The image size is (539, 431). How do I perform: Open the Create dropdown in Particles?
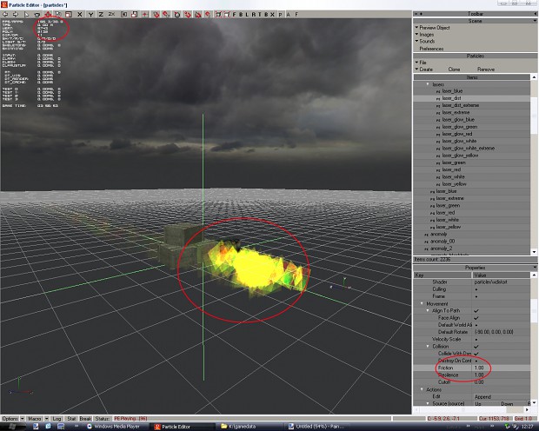(424, 70)
